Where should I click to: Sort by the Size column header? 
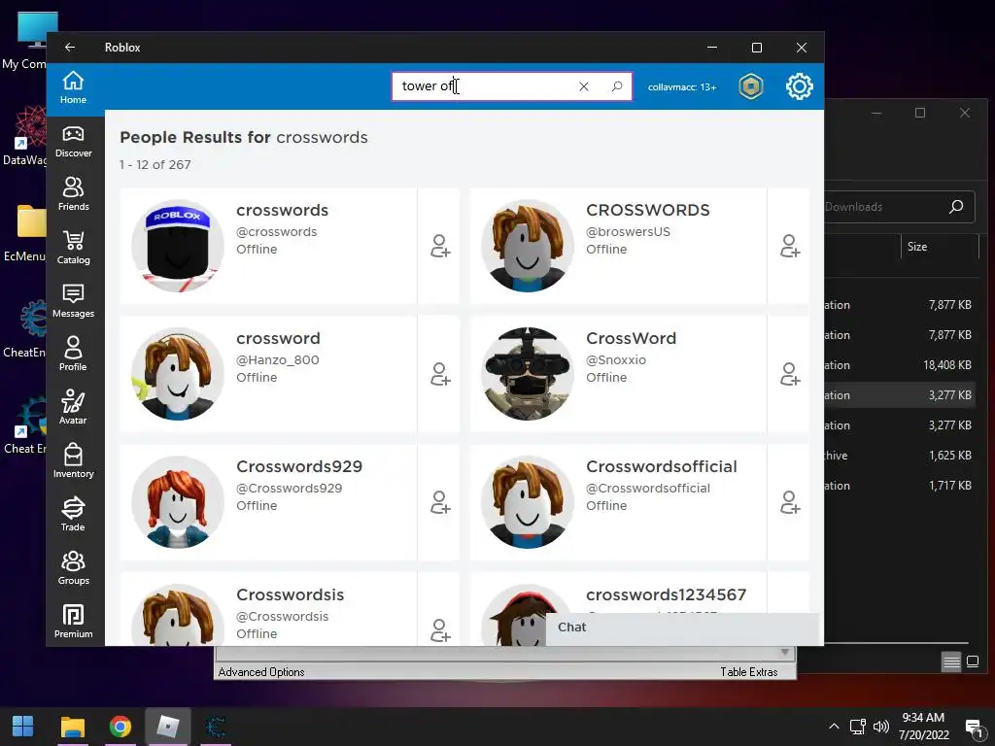tap(917, 247)
